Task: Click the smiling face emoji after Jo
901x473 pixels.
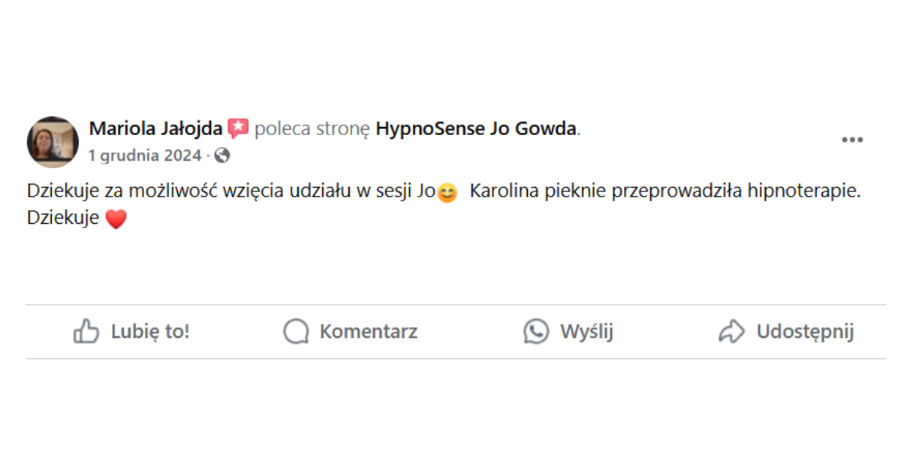Action: point(447,193)
